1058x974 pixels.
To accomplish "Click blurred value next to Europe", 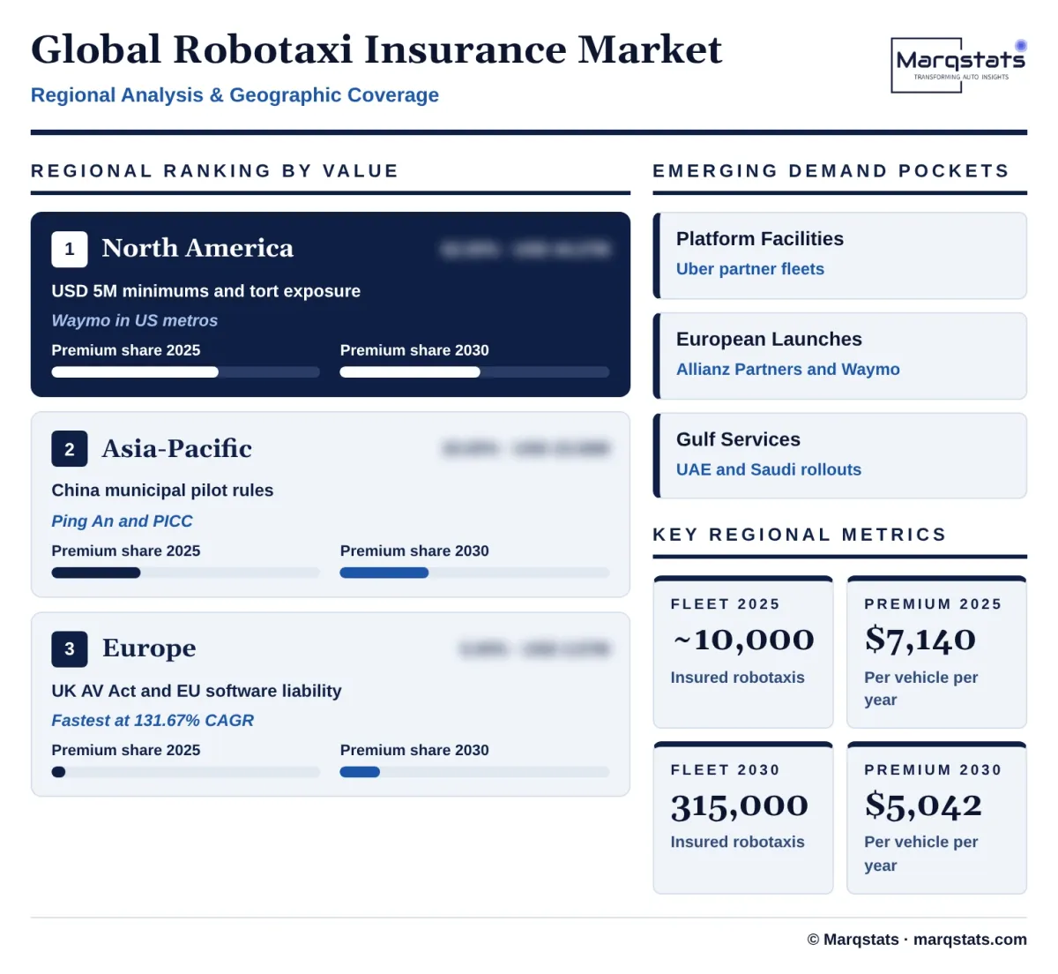I will [535, 649].
